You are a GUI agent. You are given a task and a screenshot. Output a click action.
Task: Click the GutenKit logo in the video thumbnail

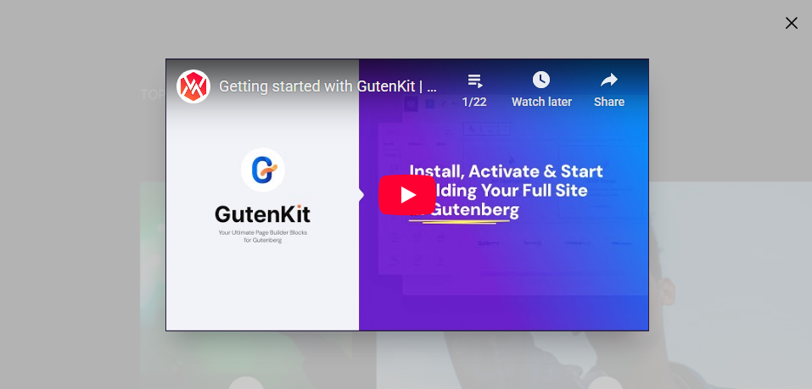(x=262, y=169)
